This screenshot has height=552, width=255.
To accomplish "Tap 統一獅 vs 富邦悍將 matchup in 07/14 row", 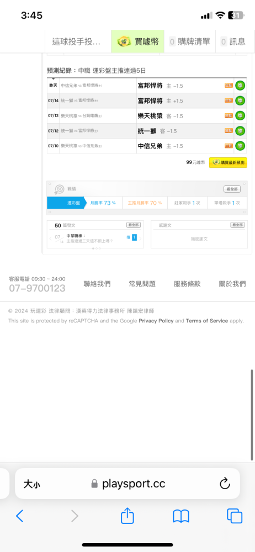I will (x=79, y=100).
